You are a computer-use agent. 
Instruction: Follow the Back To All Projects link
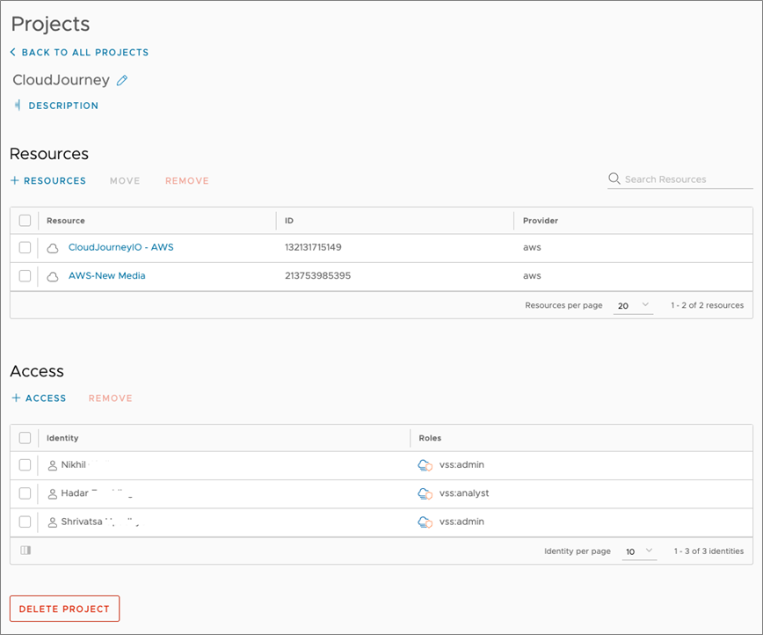coord(78,52)
